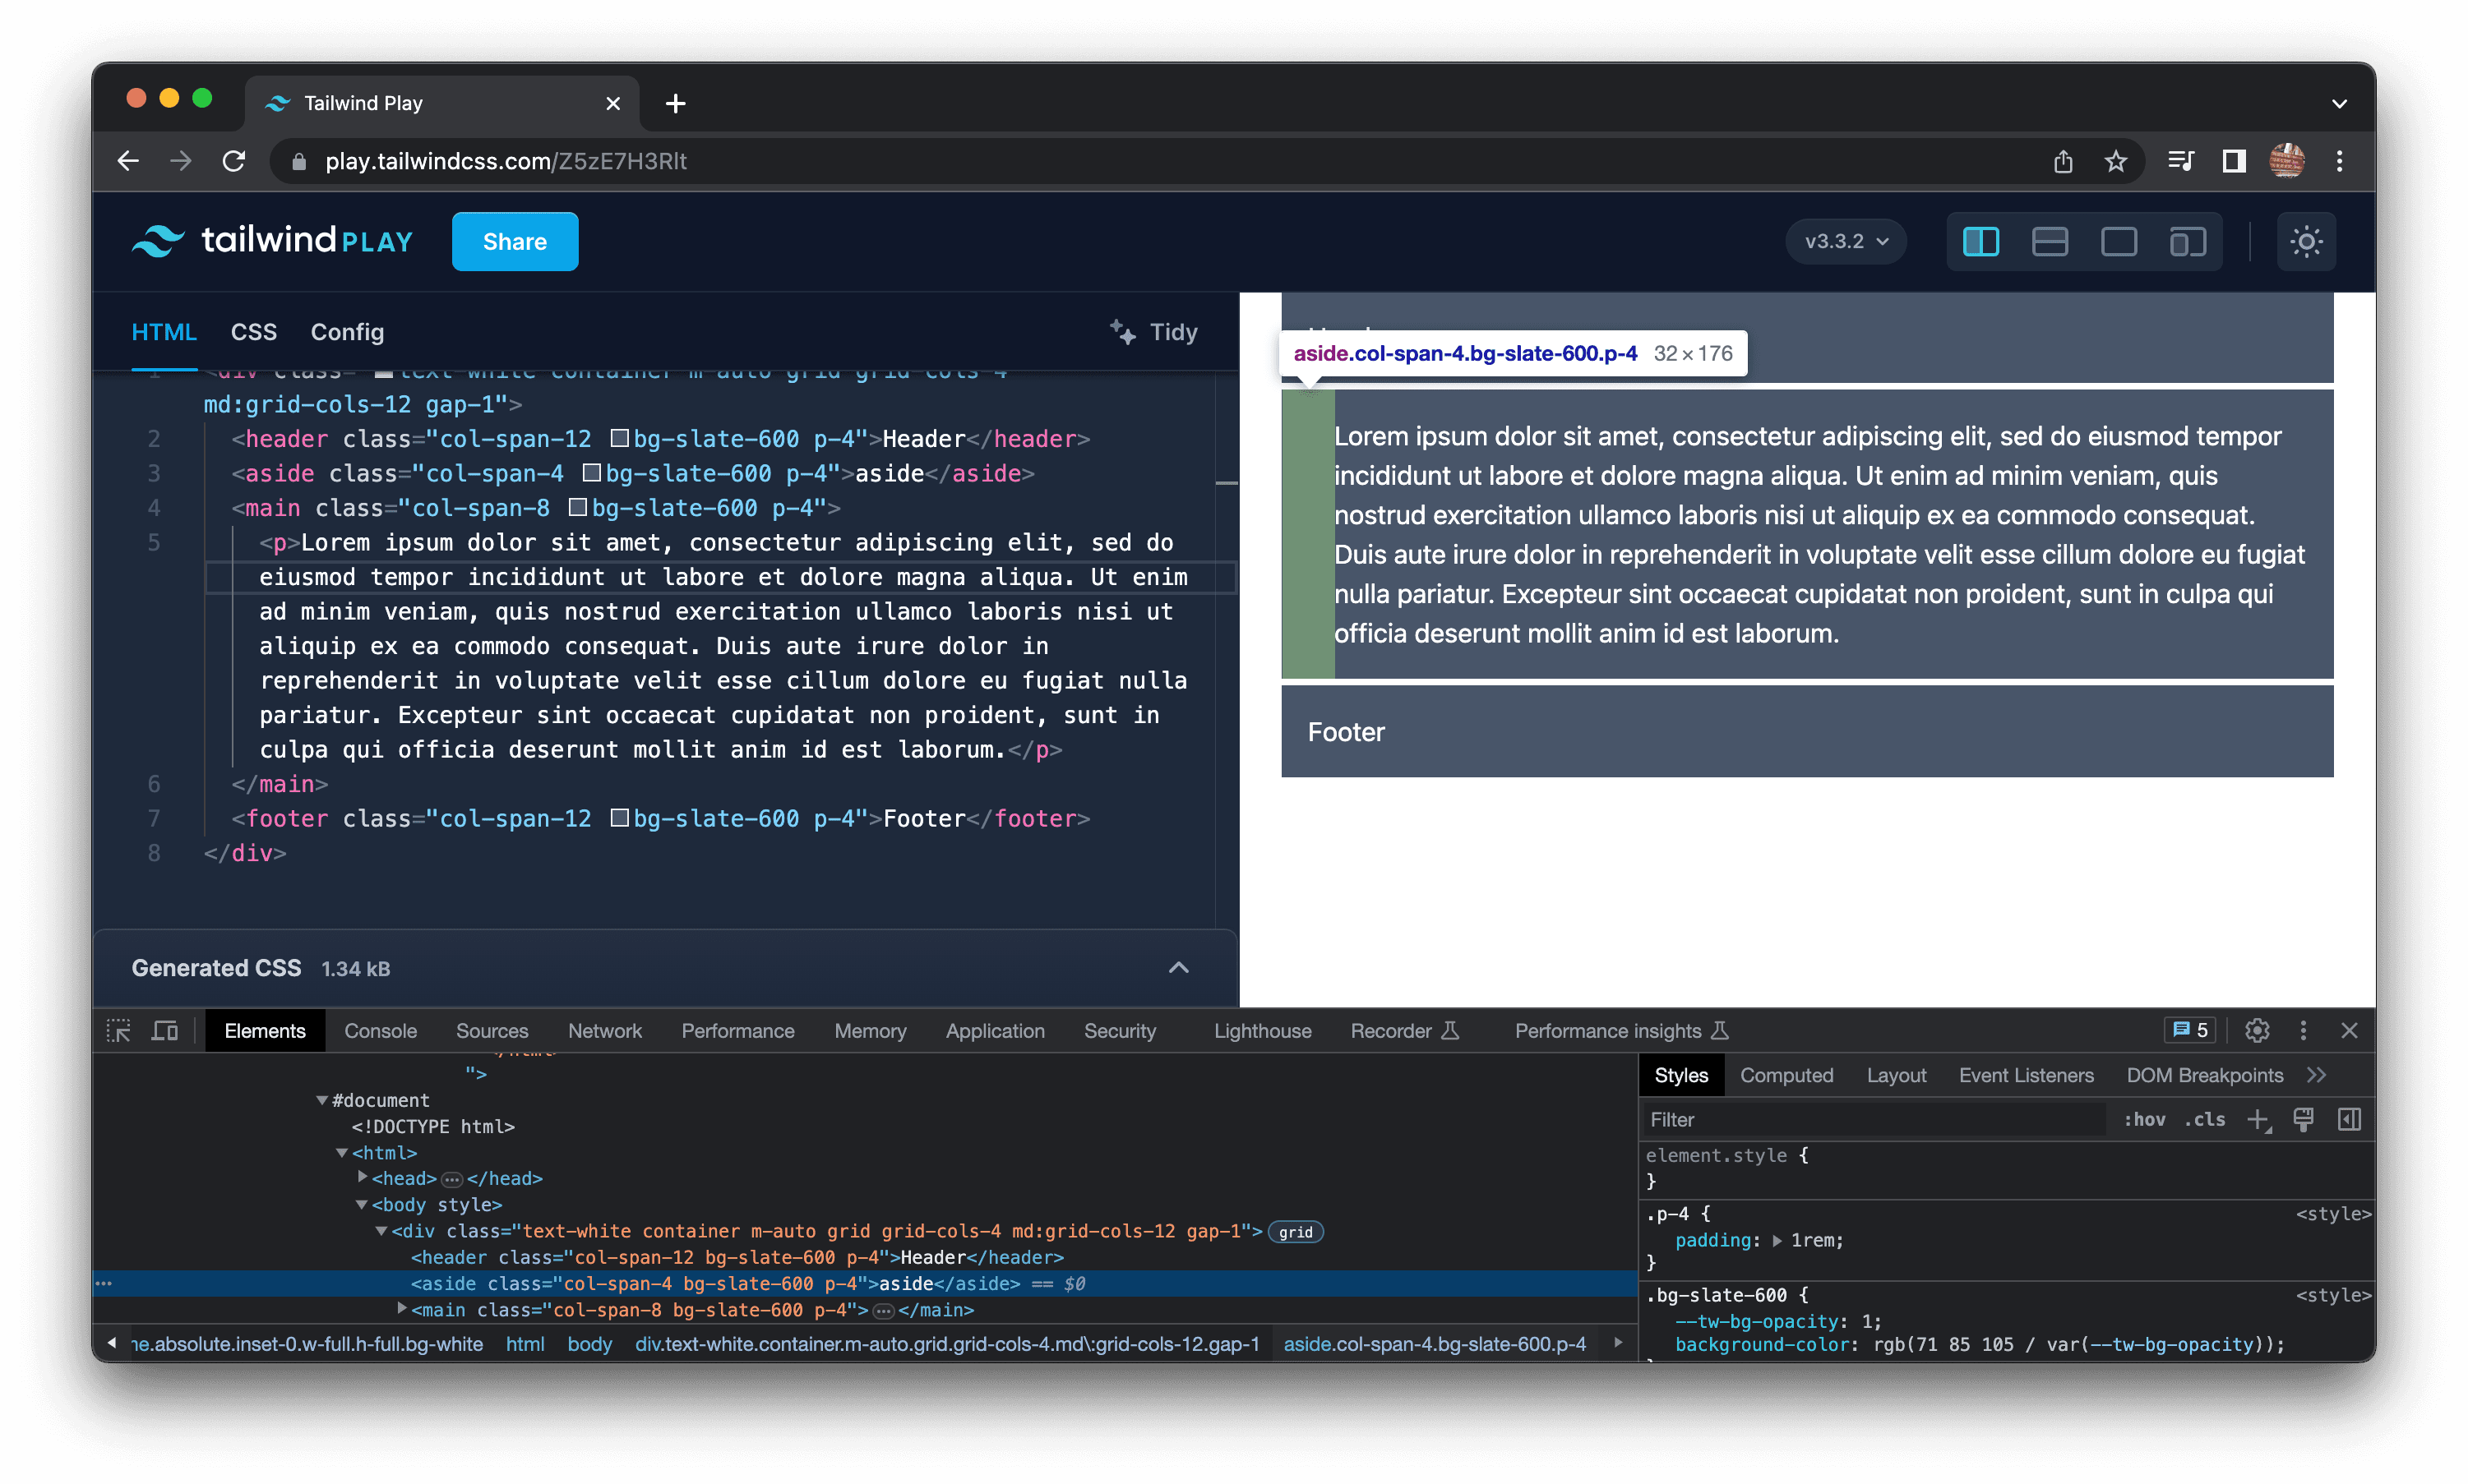Expand the main element tree node
Screen dimensions: 2468x1484
[401, 1309]
